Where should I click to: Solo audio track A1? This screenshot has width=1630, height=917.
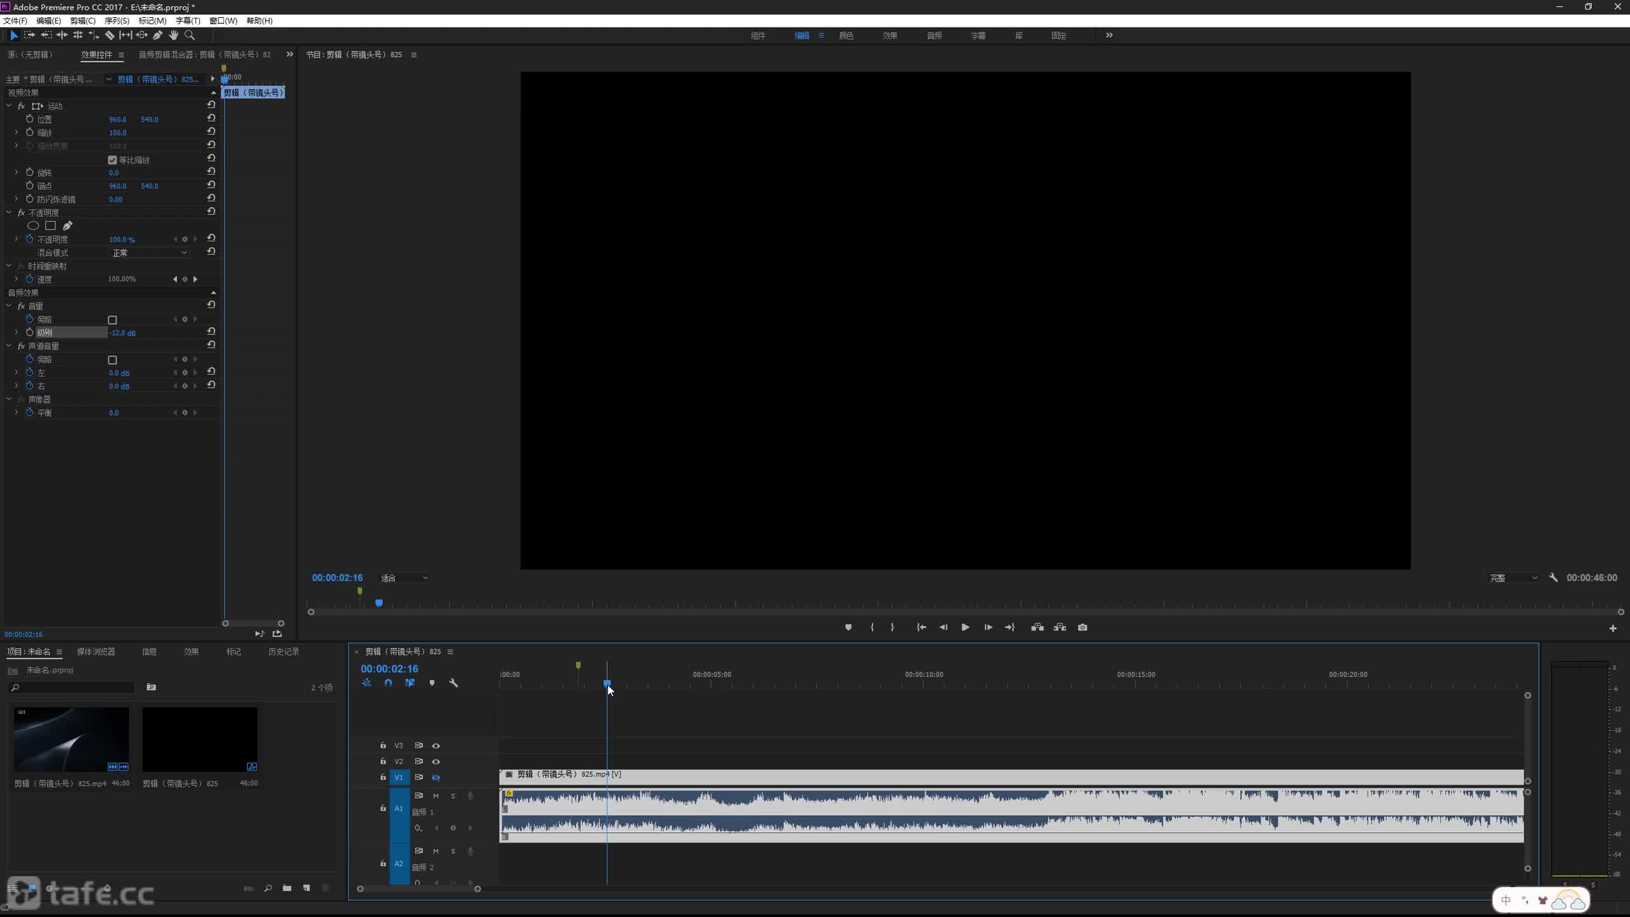pos(453,796)
